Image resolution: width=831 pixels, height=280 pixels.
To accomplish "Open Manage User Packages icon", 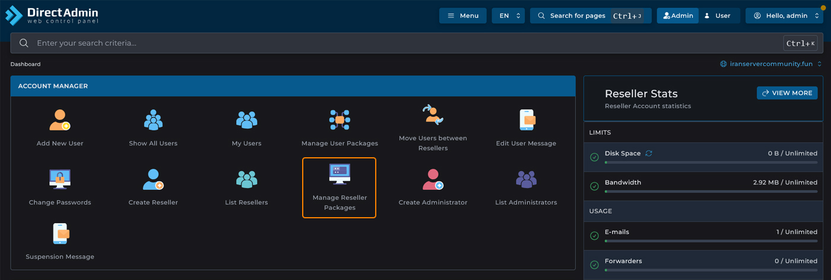I will [340, 120].
